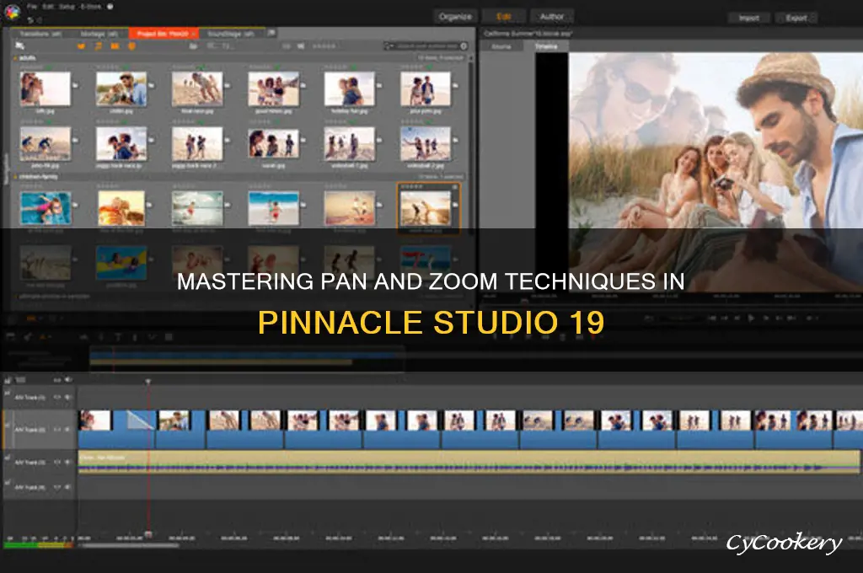Select the tan audio clip on track 3
This screenshot has height=573, width=863.
click(469, 463)
